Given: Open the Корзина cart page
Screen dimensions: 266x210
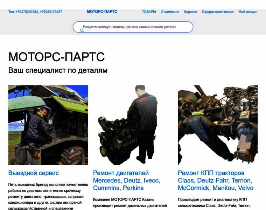Looking at the screenshot, I should [190, 12].
